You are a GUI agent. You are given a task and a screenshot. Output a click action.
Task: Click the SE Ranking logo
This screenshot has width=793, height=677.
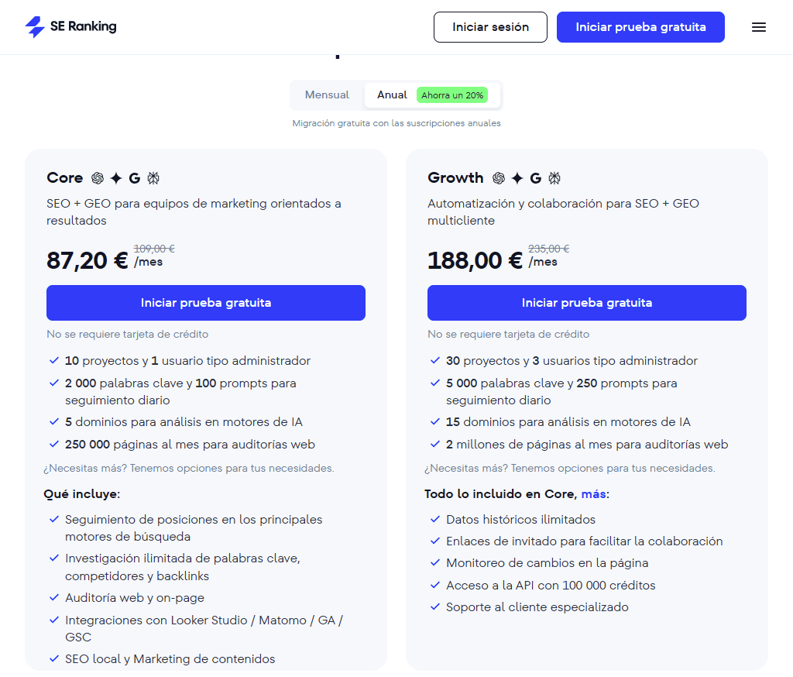70,26
